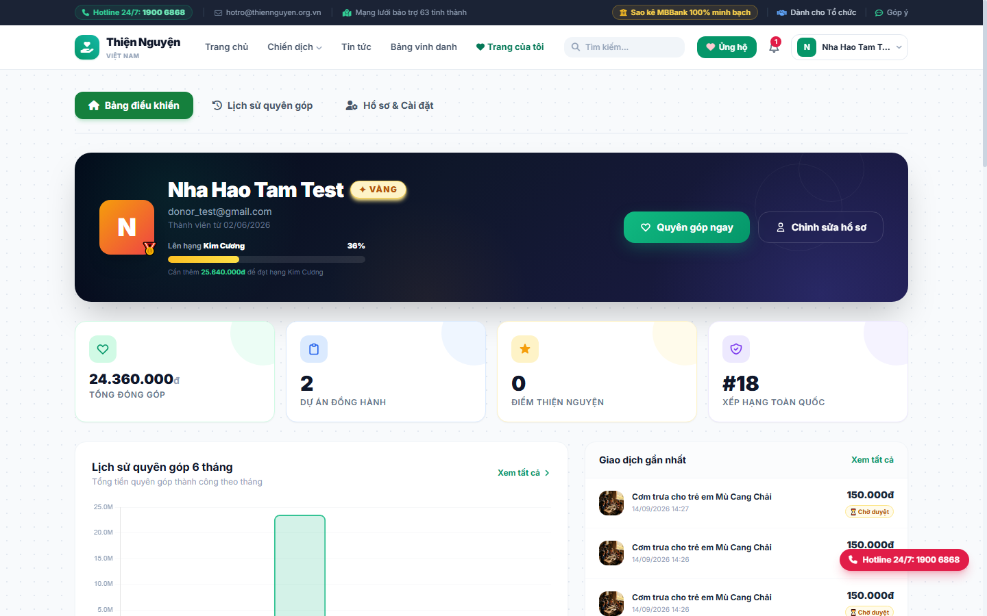Click the Thiện Nguyện logo icon
The width and height of the screenshot is (987, 616).
87,47
